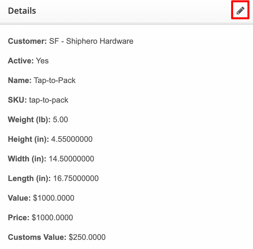Click the Details panel heading
Image resolution: width=253 pixels, height=249 pixels.
22,11
